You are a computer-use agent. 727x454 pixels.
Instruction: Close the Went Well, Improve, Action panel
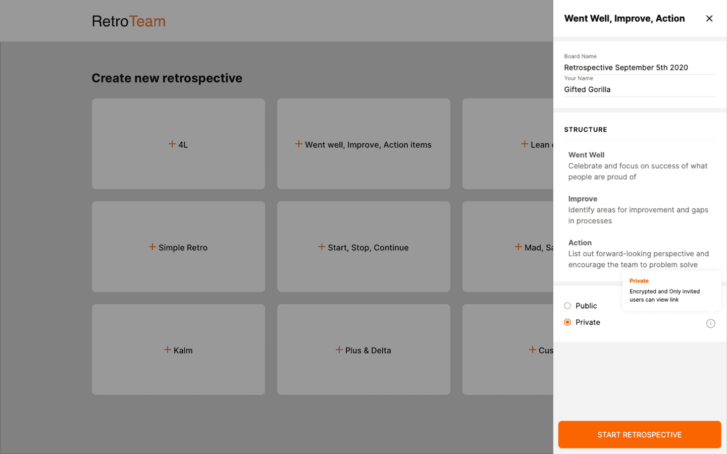pyautogui.click(x=709, y=19)
